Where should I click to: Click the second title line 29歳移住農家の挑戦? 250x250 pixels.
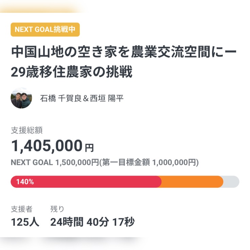click(71, 72)
